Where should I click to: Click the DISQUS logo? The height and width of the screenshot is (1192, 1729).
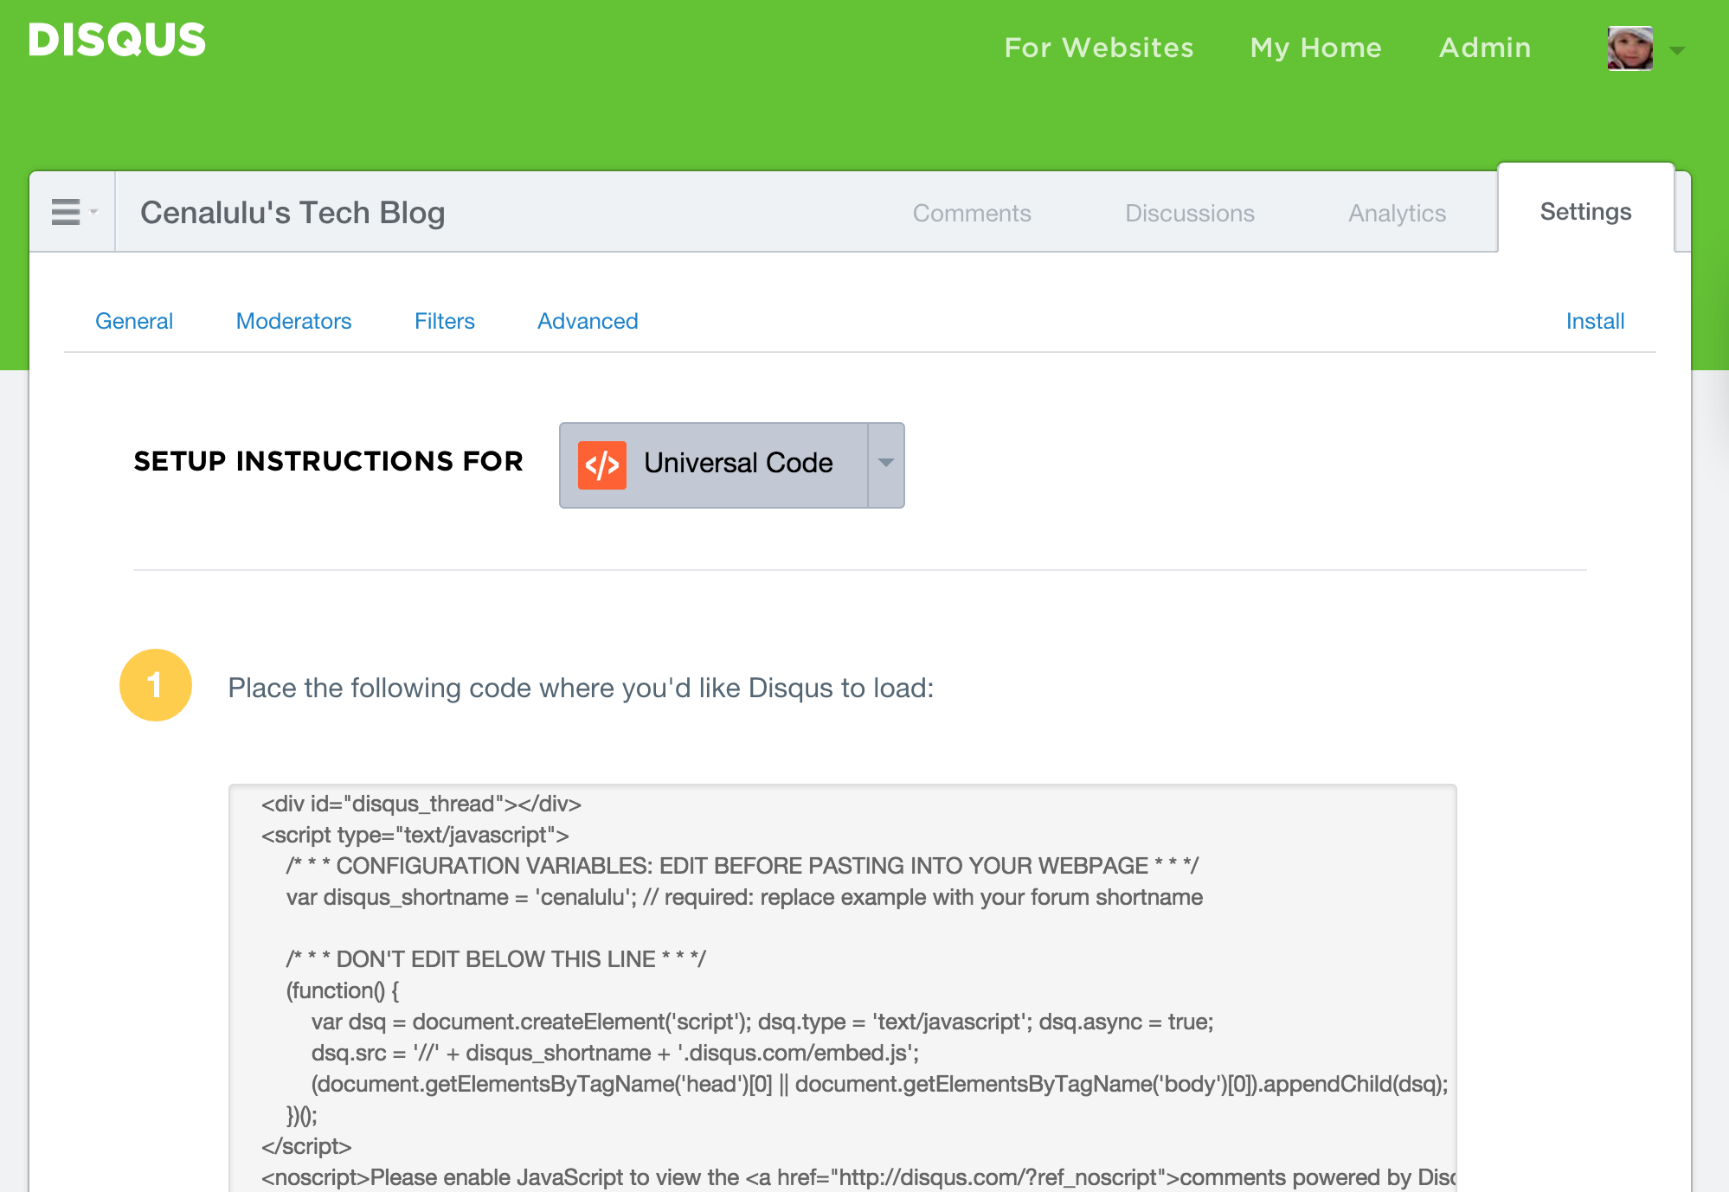pos(117,41)
